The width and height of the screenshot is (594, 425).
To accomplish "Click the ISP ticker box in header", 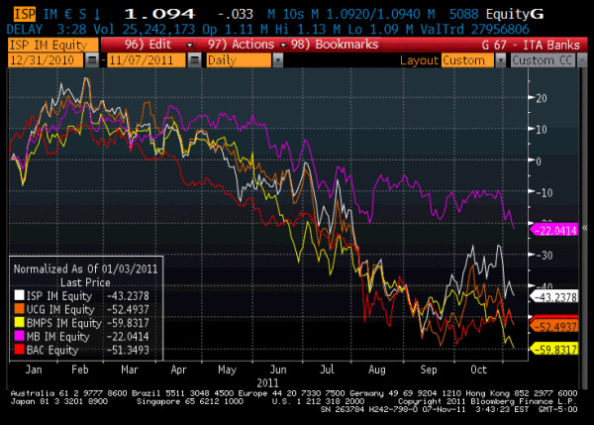I will pos(25,15).
